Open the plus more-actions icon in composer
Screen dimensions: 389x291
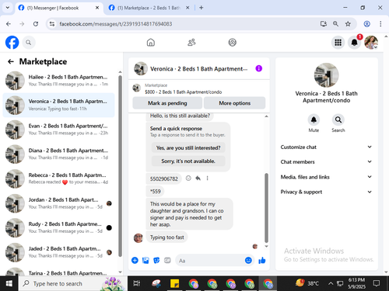pyautogui.click(x=135, y=260)
